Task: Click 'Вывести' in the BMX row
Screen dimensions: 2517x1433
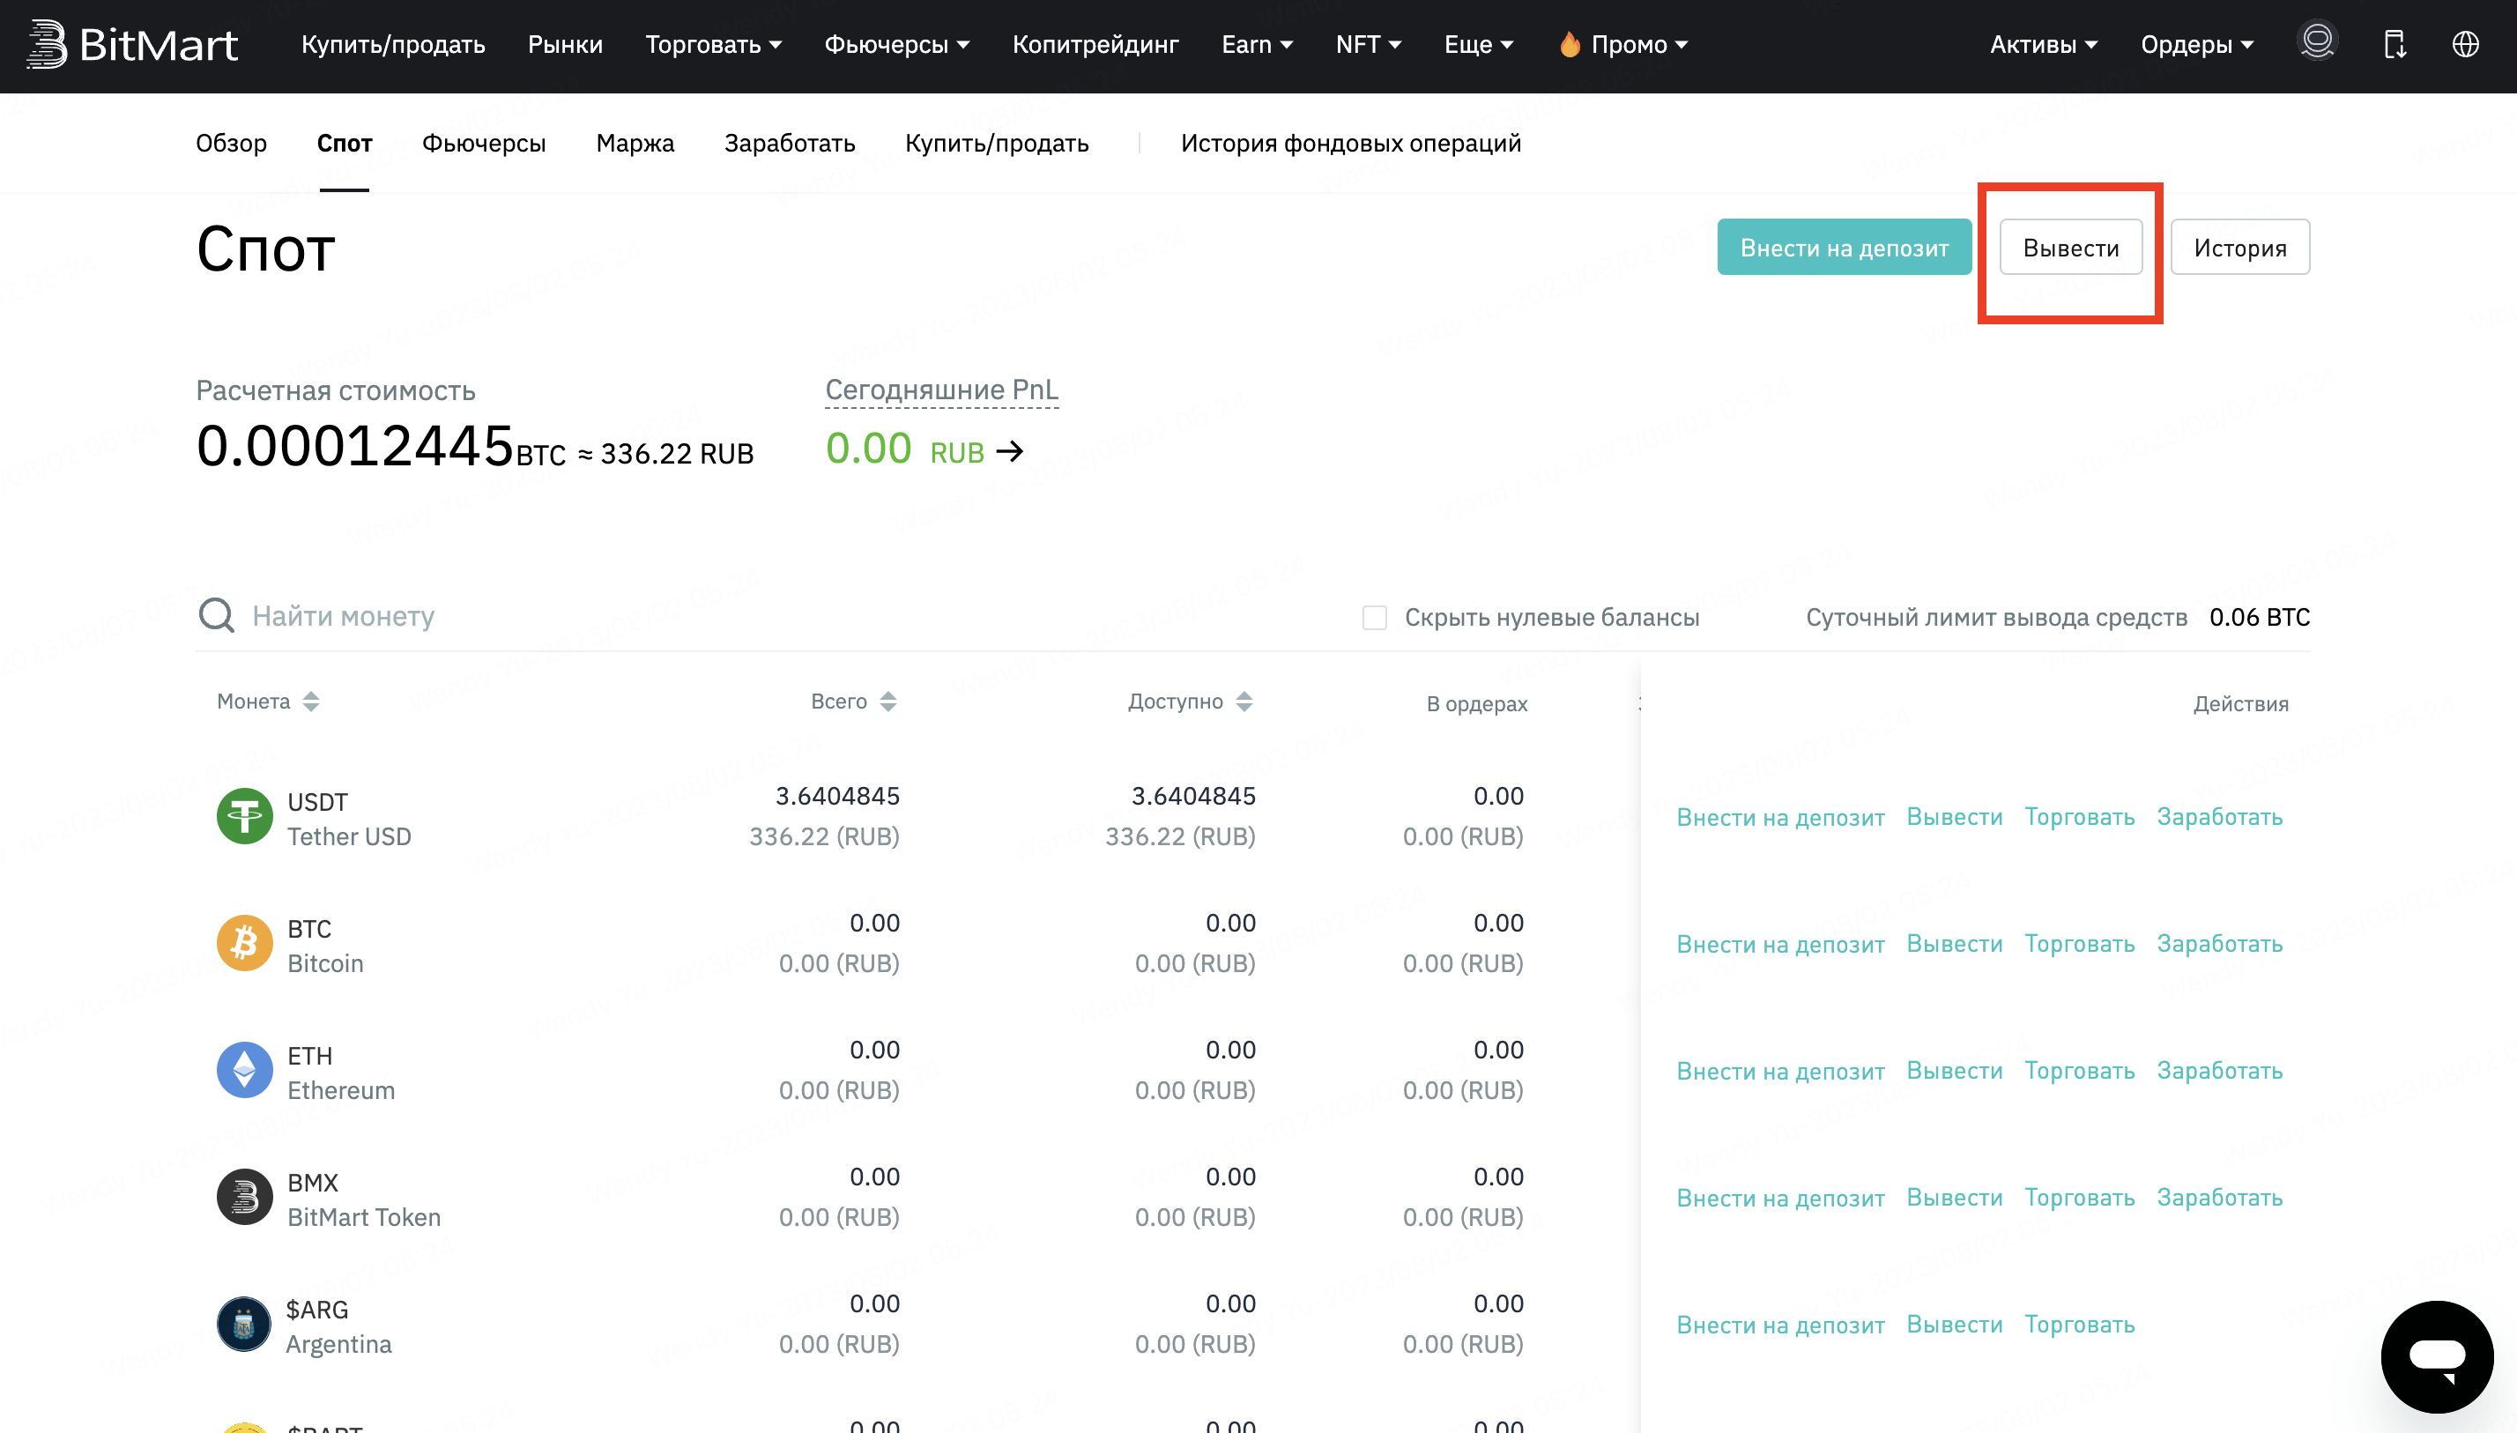Action: click(1955, 1198)
